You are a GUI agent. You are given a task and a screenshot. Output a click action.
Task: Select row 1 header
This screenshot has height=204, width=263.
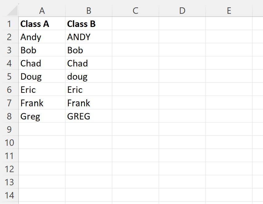coord(9,24)
